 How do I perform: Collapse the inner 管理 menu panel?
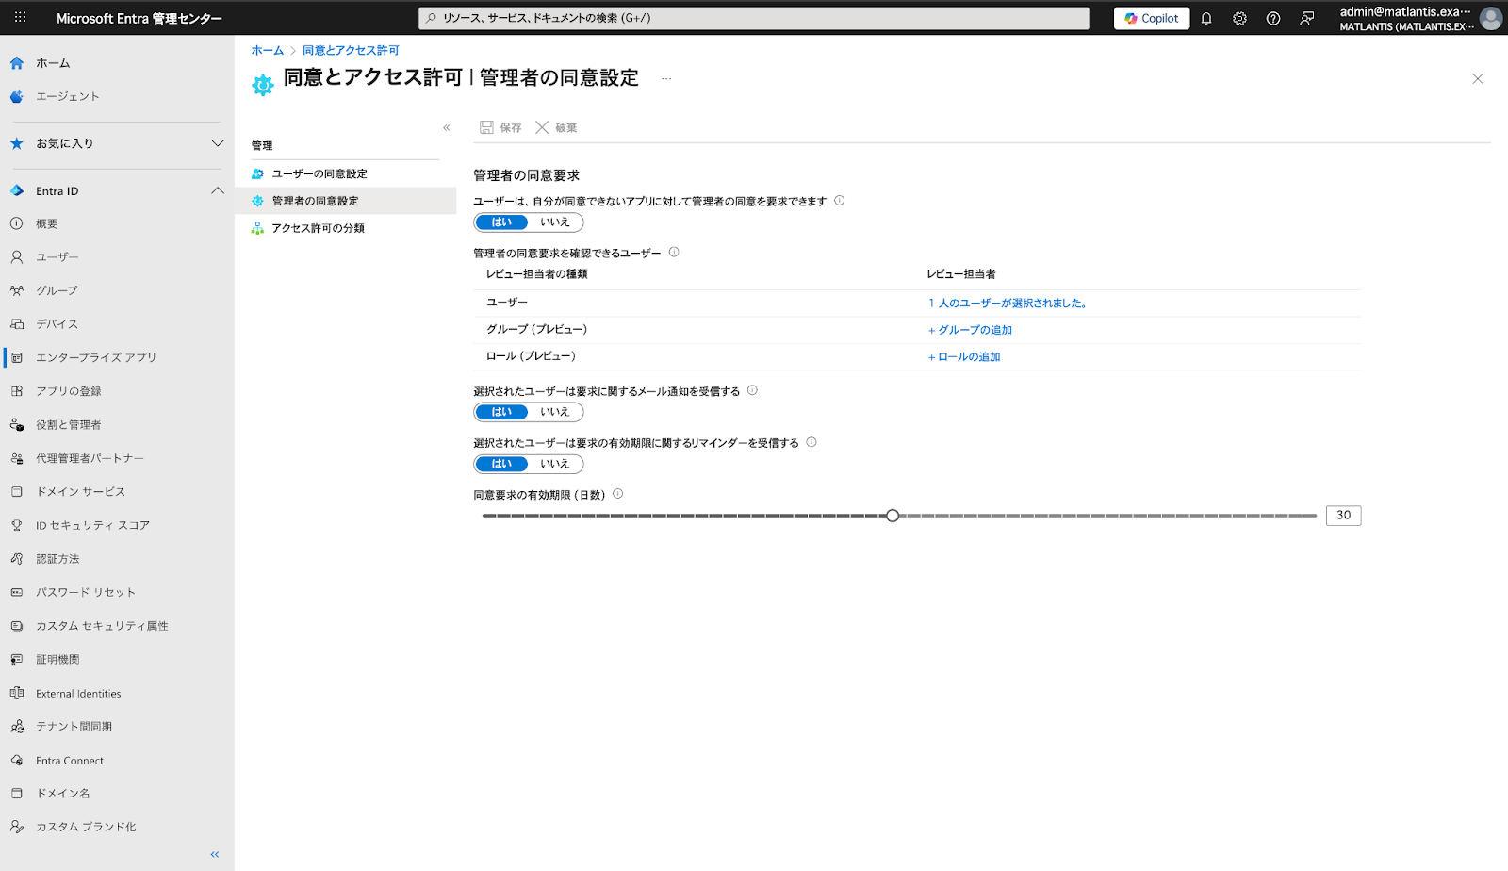pyautogui.click(x=447, y=128)
